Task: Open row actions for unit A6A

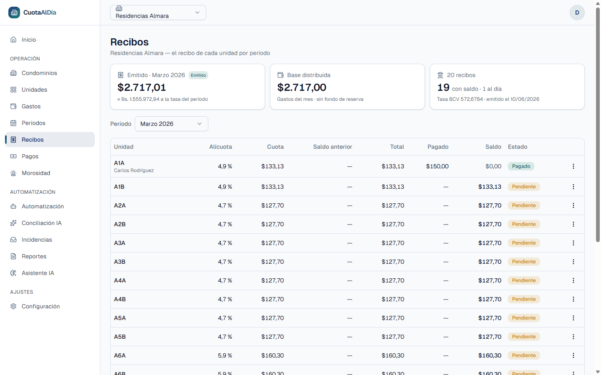Action: 573,355
